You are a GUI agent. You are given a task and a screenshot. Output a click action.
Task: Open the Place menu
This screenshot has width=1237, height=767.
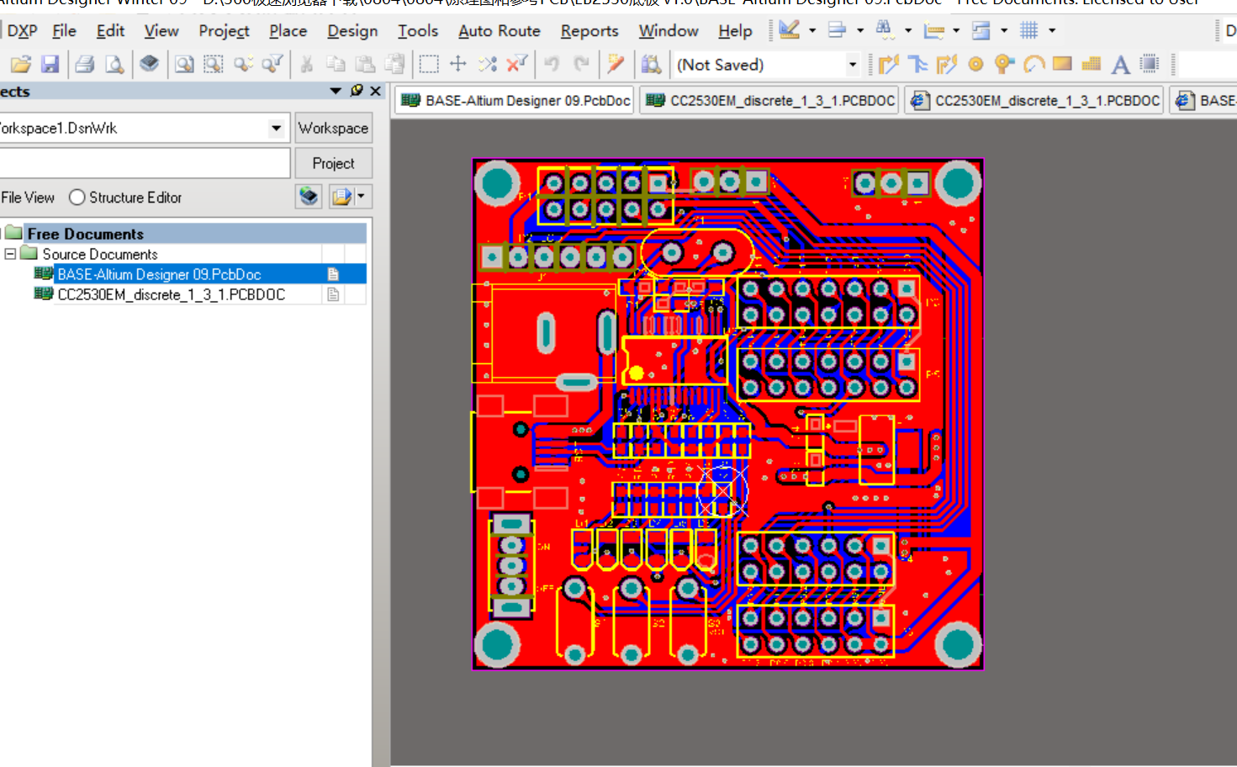(x=288, y=30)
